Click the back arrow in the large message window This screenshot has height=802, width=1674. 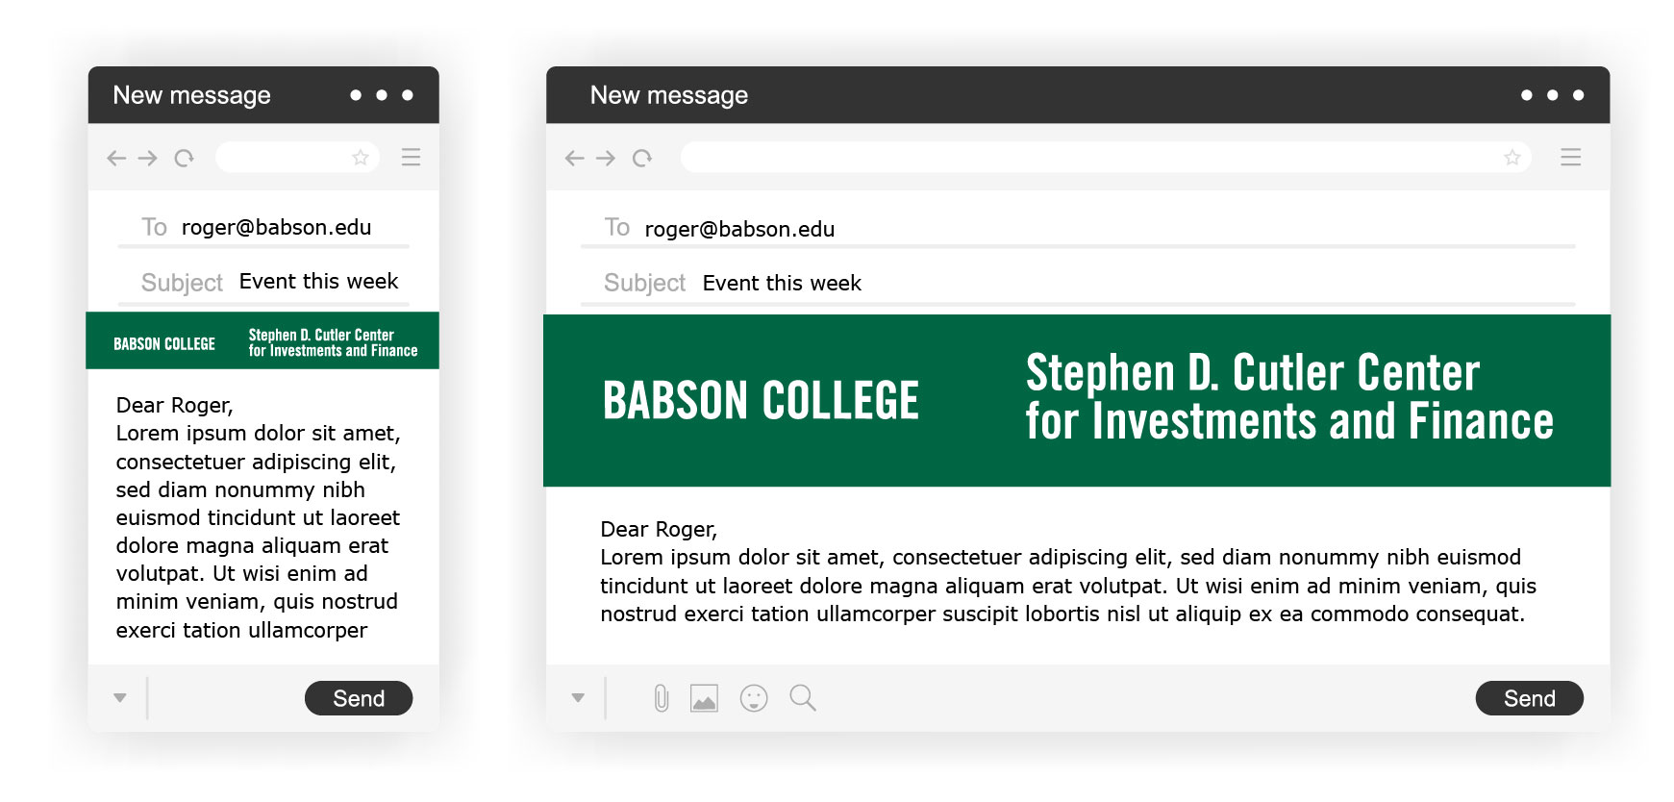click(575, 158)
